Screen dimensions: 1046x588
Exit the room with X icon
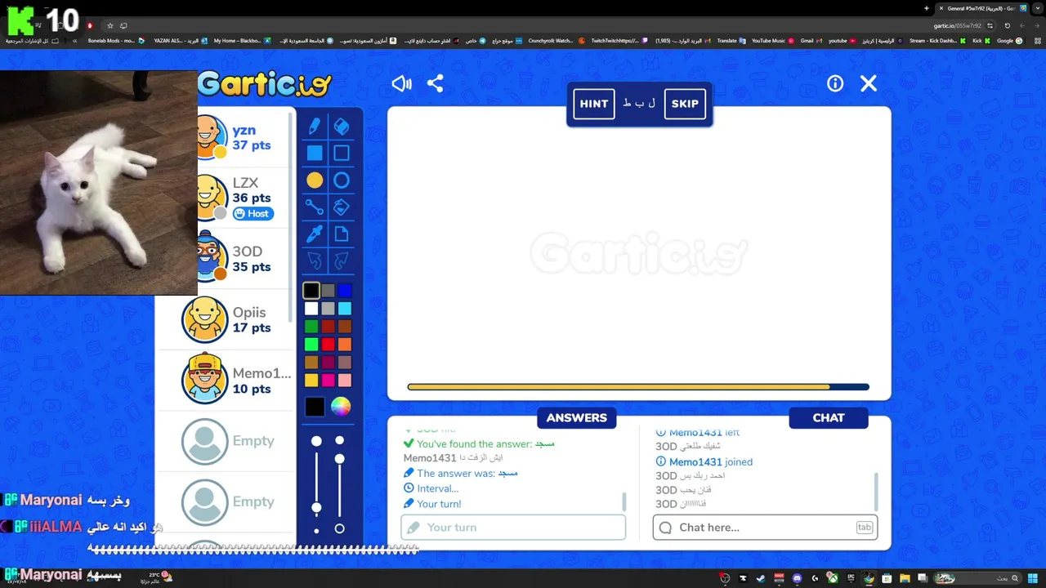[x=869, y=83]
